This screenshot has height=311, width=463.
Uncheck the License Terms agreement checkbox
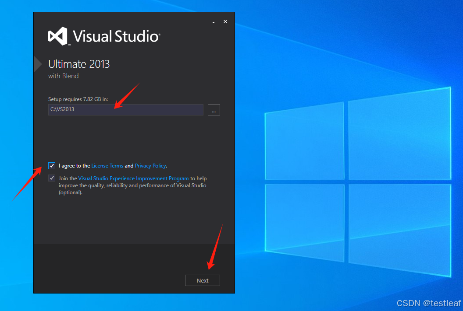(52, 165)
